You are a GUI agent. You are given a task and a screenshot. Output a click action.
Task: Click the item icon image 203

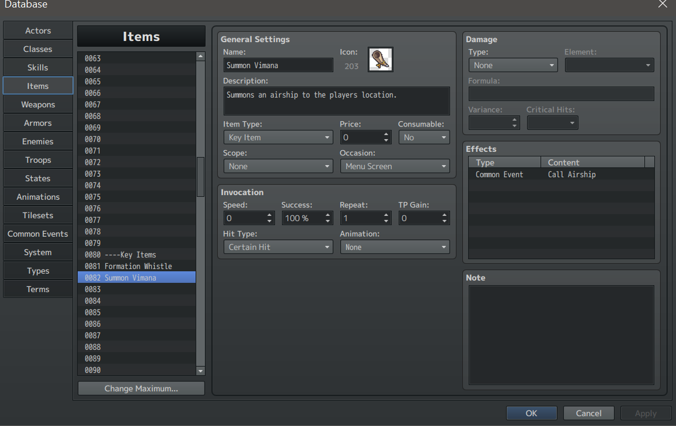coord(380,59)
